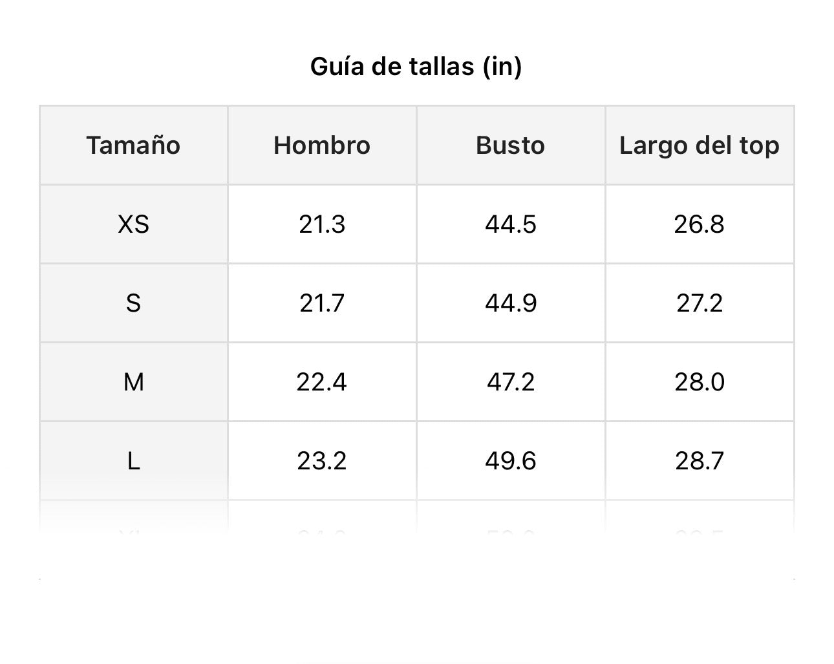
Task: Select the Busto column header
Action: point(510,145)
